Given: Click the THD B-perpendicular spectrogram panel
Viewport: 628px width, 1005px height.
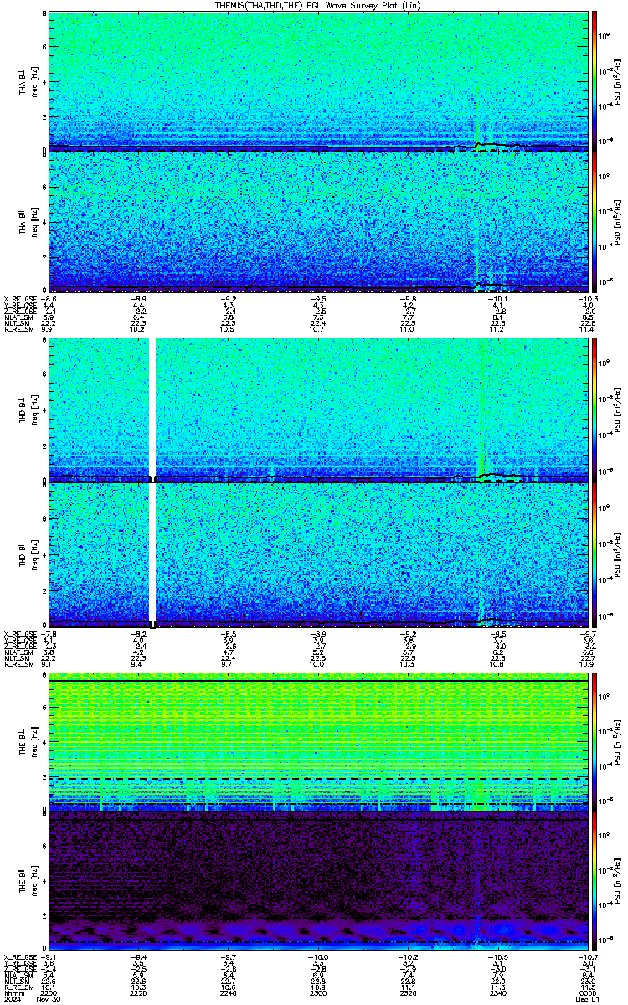Looking at the screenshot, I should point(318,410).
